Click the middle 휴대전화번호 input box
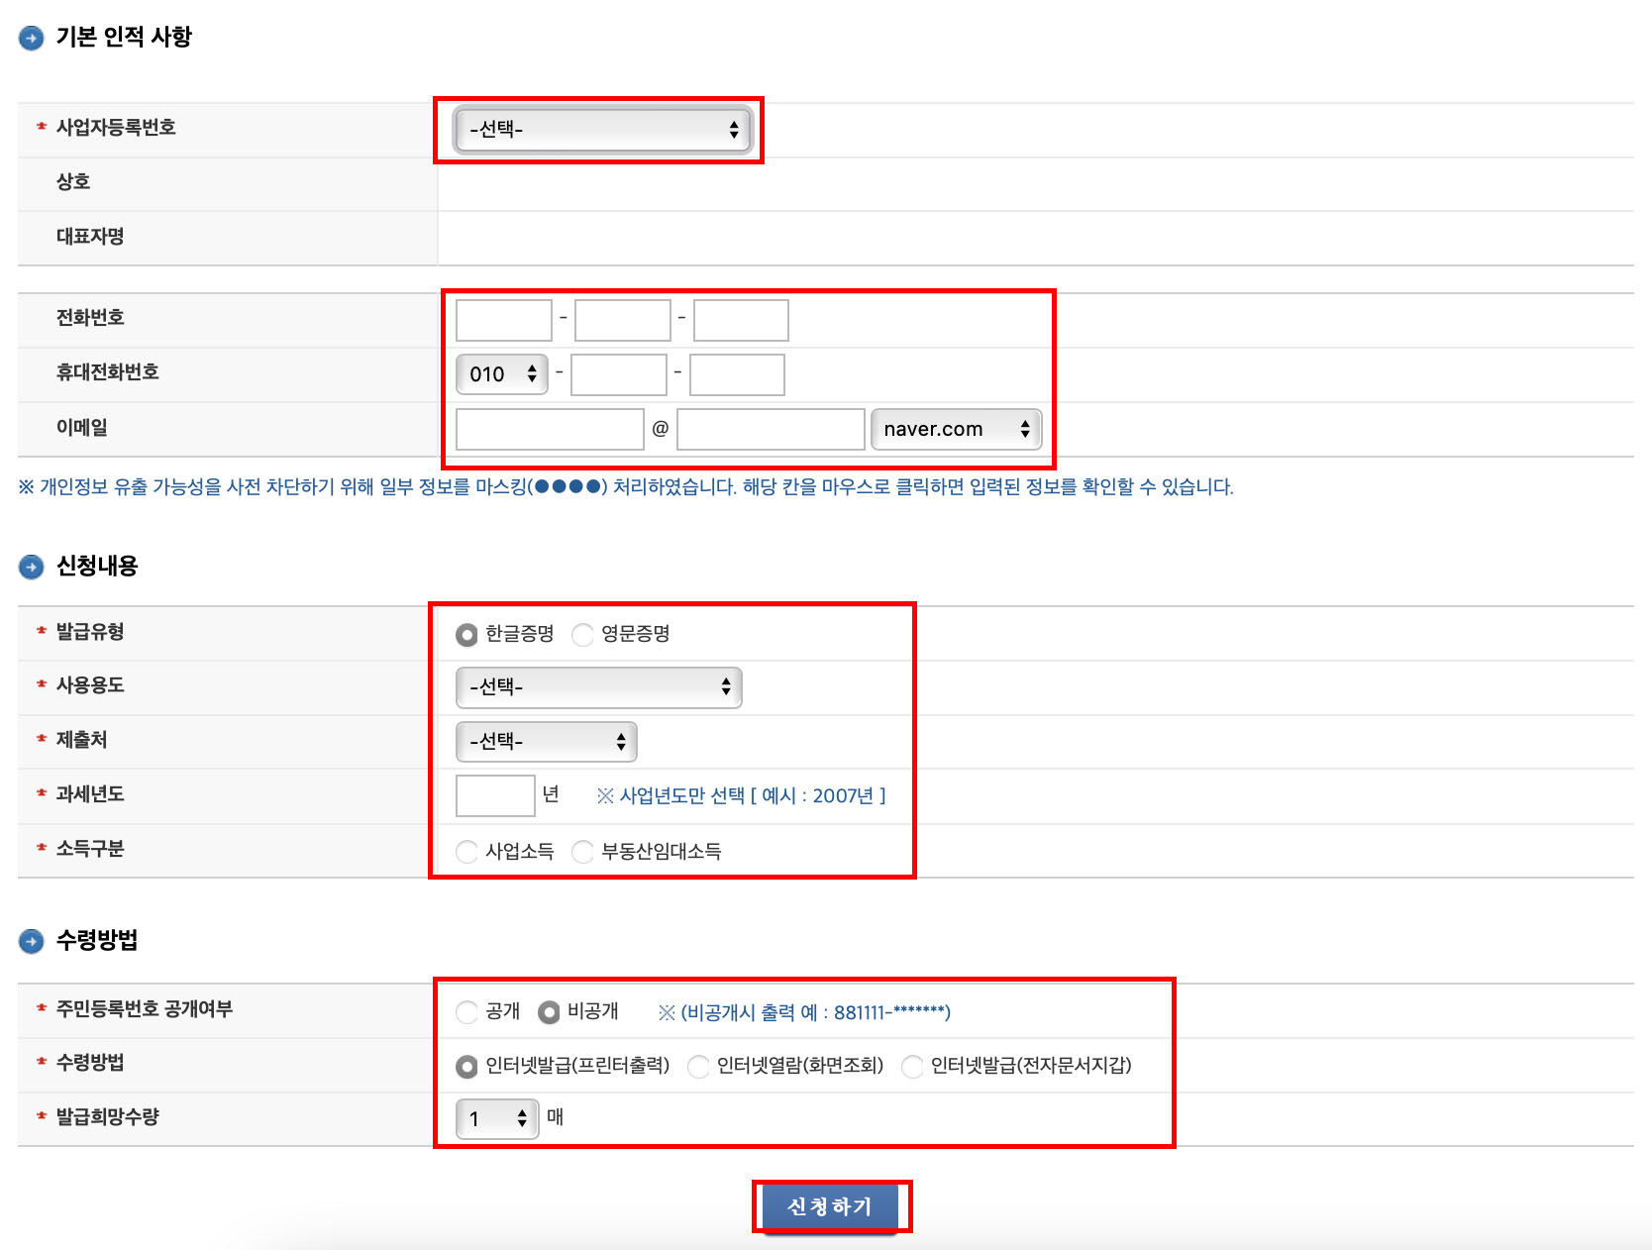 pos(619,374)
